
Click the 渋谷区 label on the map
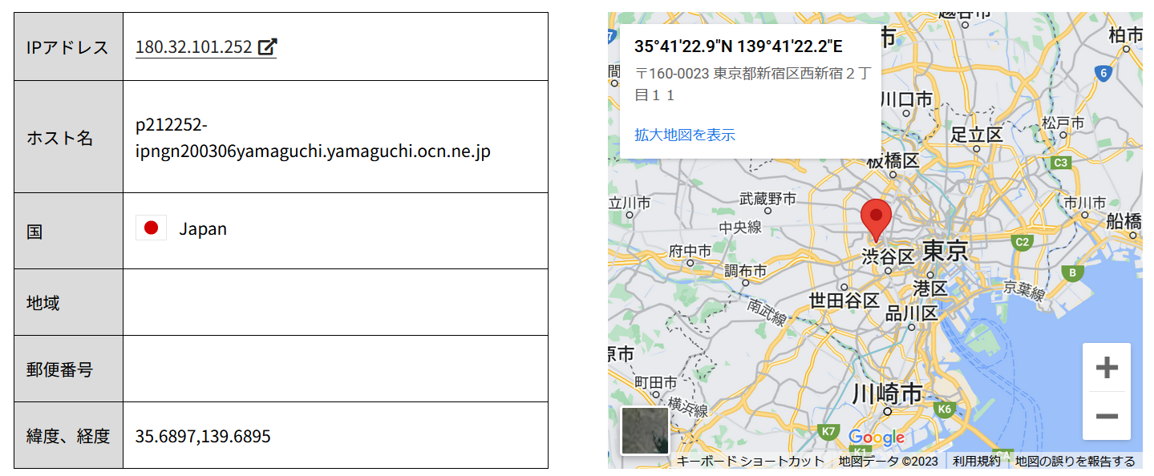point(888,256)
